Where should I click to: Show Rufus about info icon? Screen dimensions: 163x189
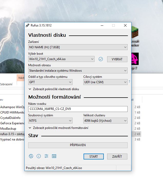[39, 156]
